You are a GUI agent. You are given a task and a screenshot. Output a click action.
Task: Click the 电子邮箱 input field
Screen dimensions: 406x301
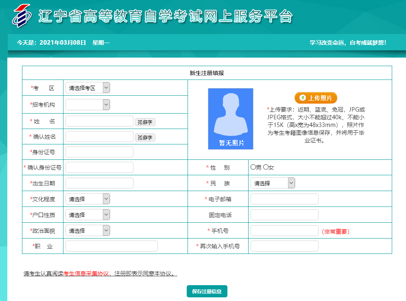click(284, 199)
